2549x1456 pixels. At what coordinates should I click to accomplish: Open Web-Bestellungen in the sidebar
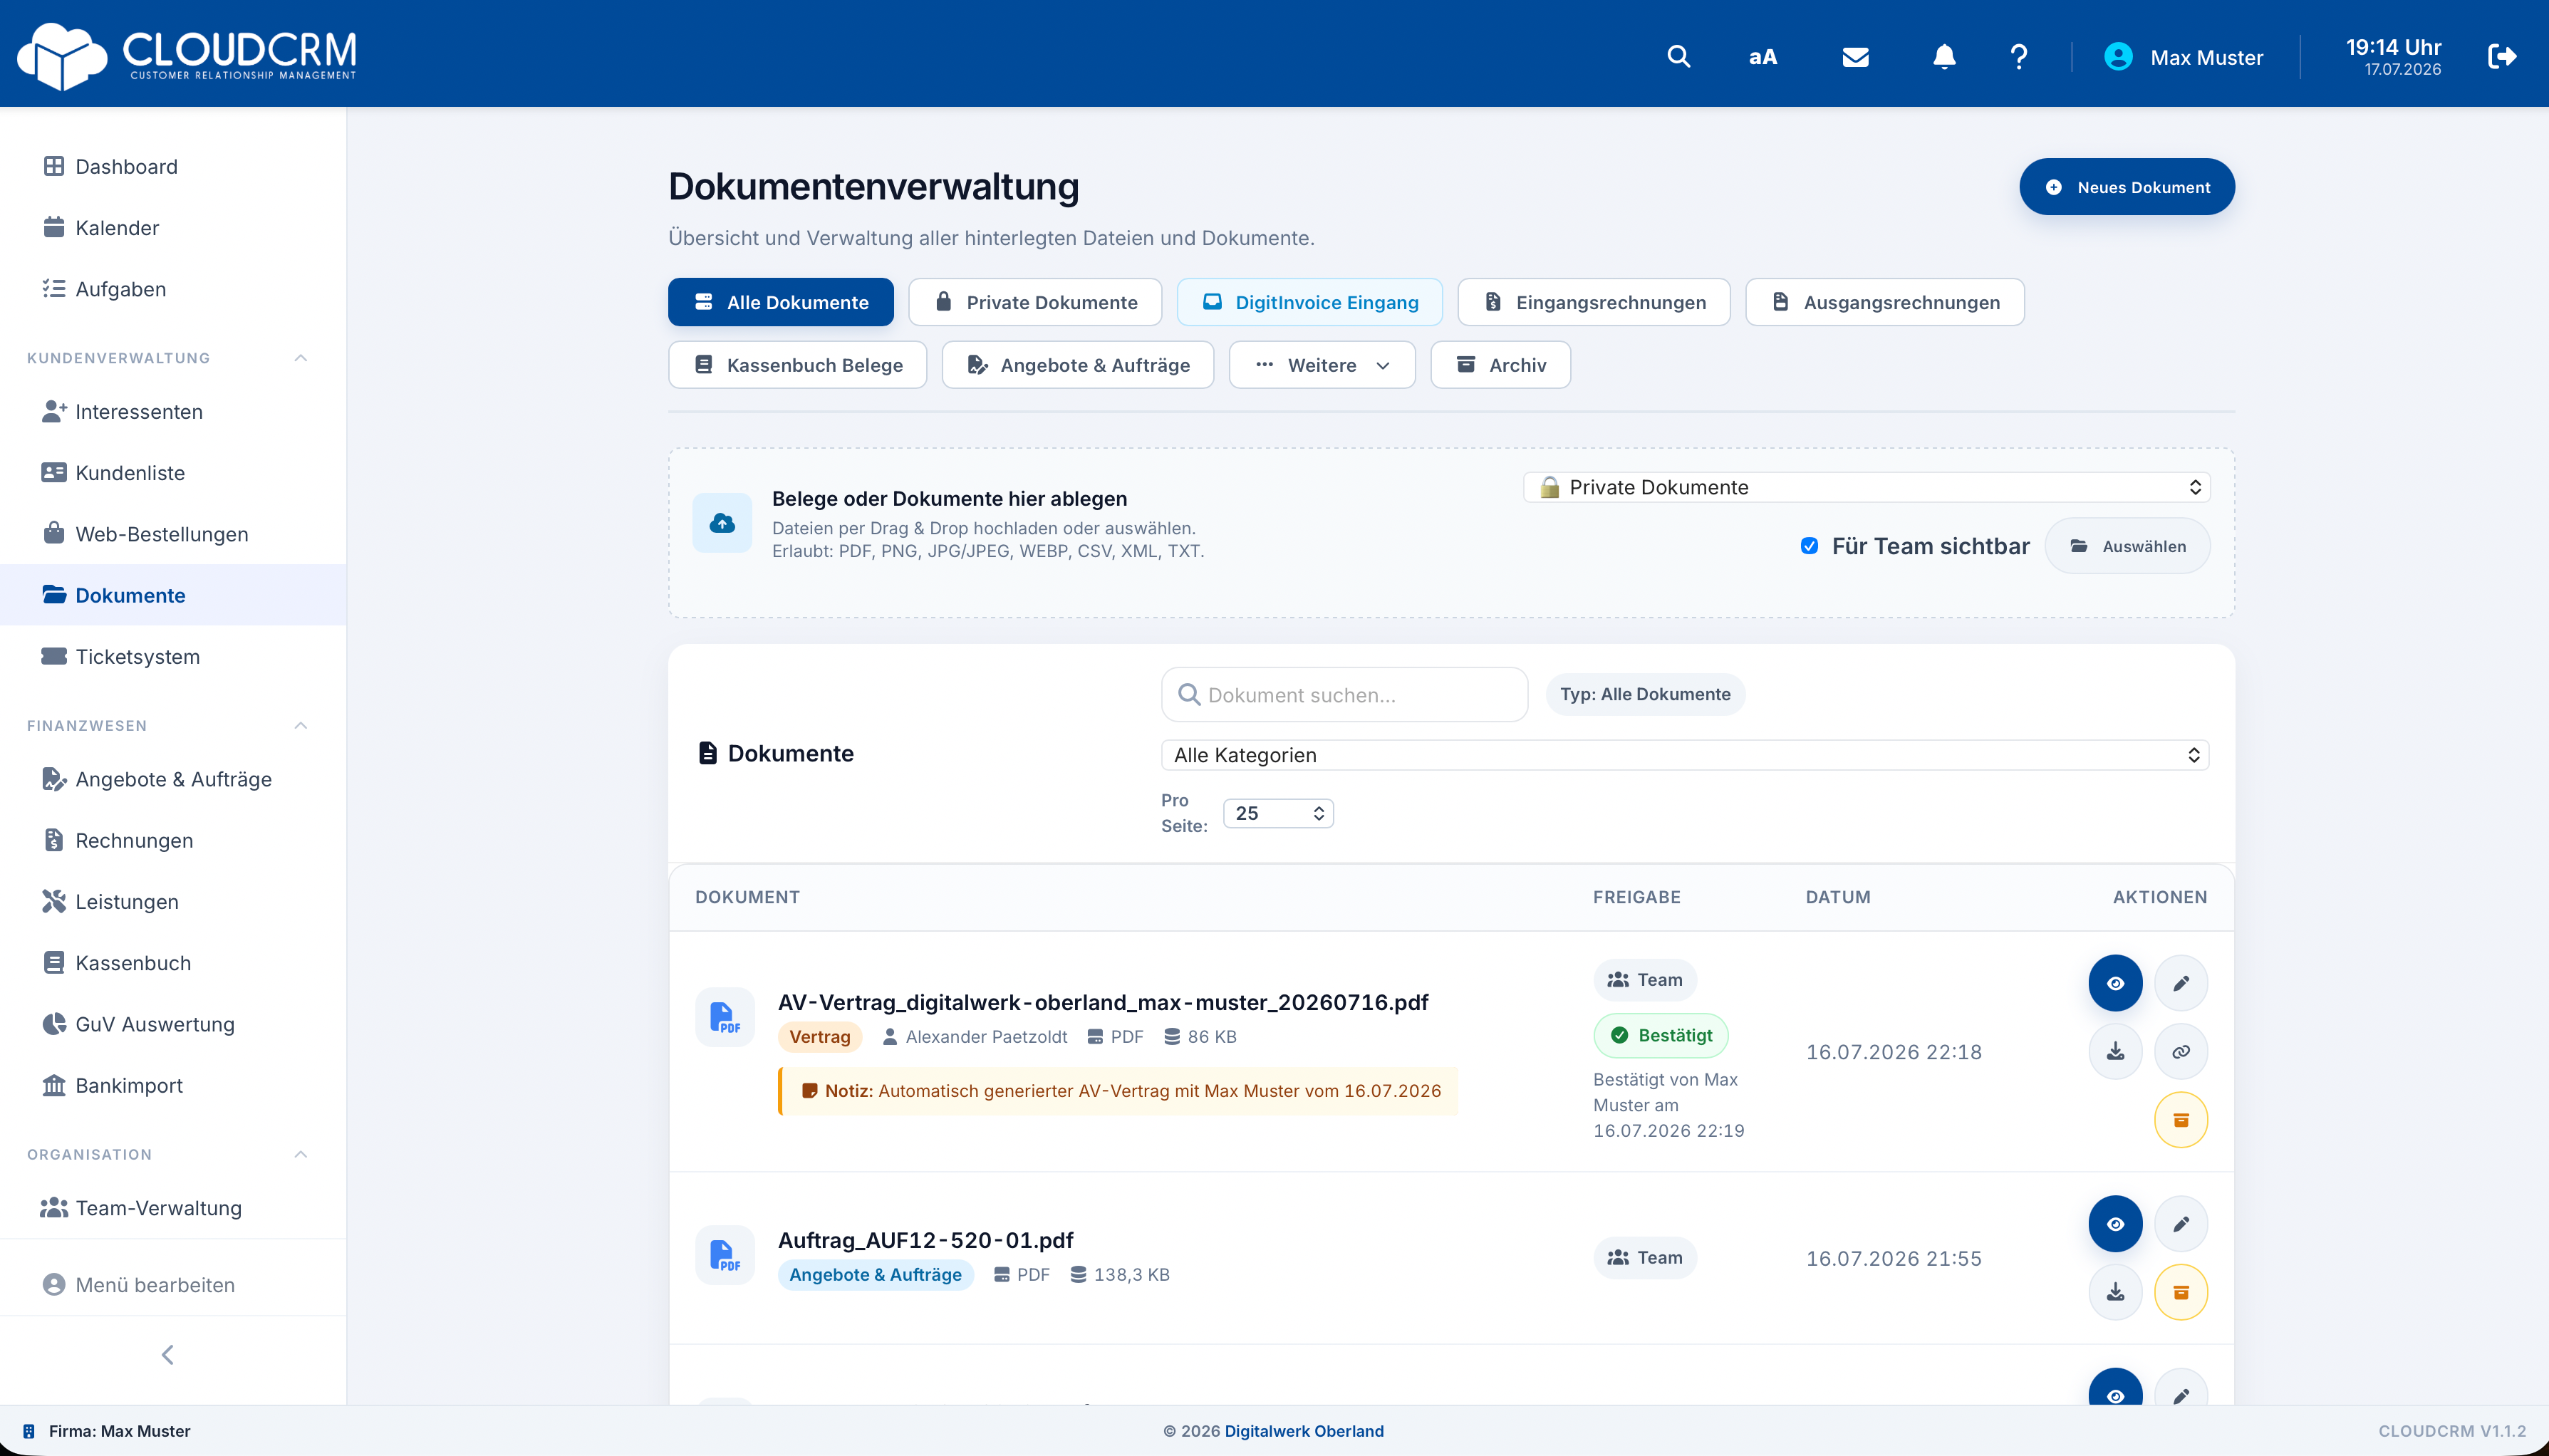click(173, 534)
